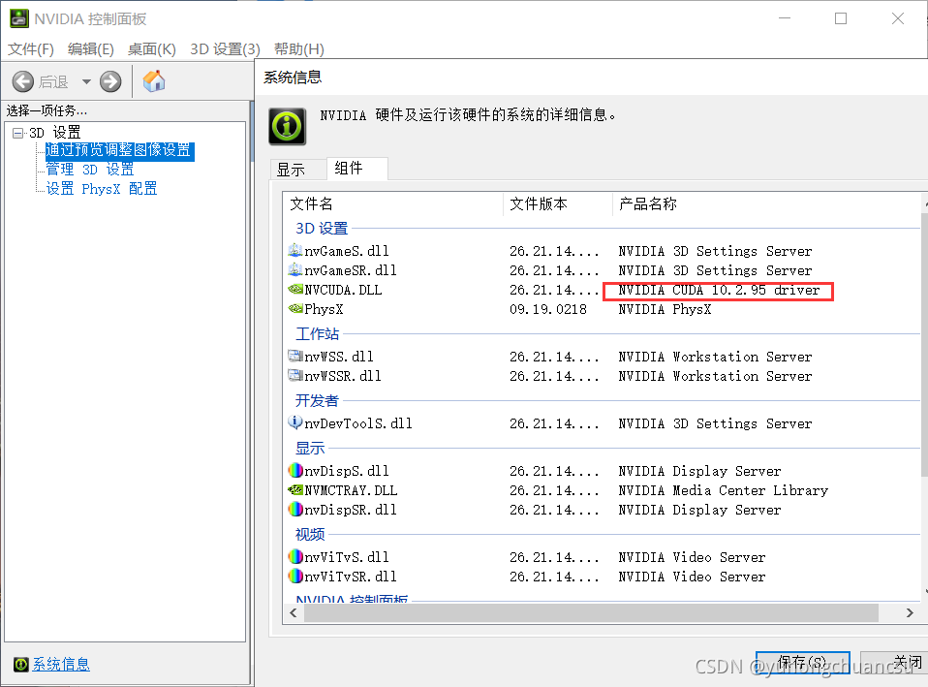Click the 视频 group header
Image resolution: width=928 pixels, height=687 pixels.
pos(310,534)
